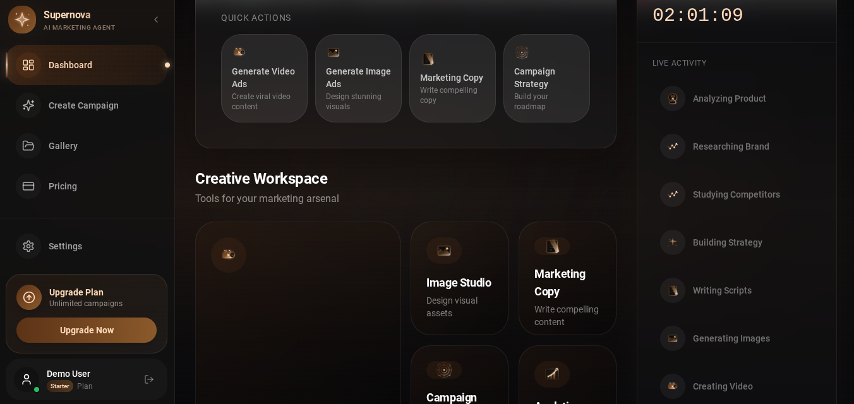
Task: Select the Generate Video Ads quick action
Action: (x=264, y=78)
